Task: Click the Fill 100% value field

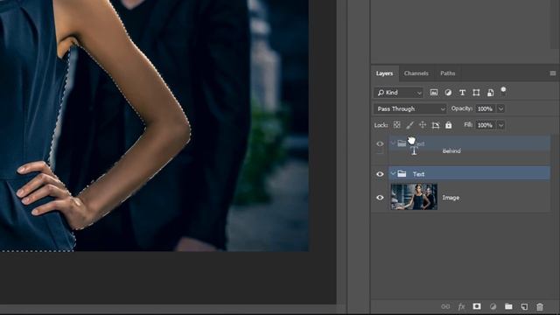Action: click(x=486, y=125)
